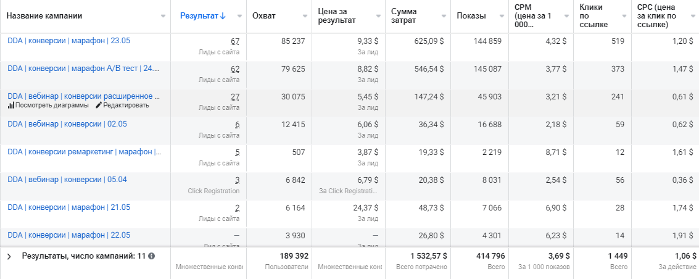Open the CPM column dropdown arrow

coord(565,16)
